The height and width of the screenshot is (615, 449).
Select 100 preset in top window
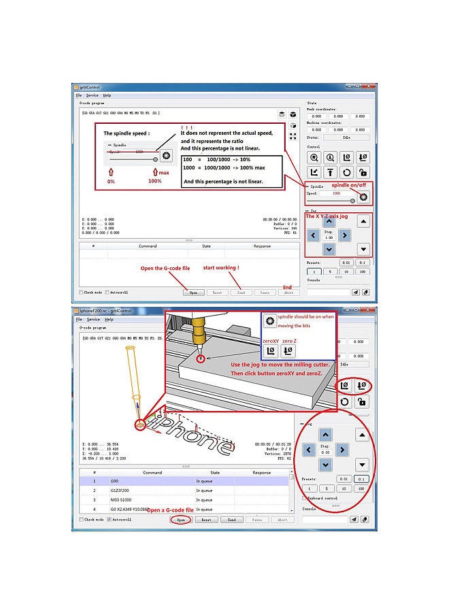tap(363, 271)
